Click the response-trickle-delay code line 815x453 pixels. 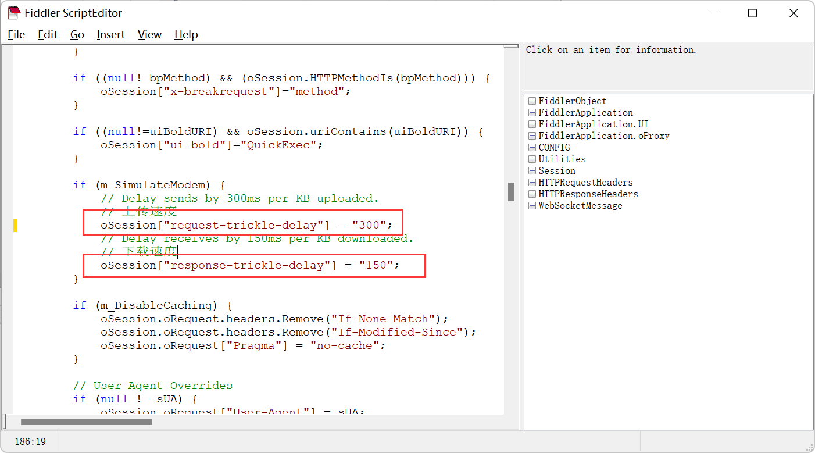pos(250,265)
